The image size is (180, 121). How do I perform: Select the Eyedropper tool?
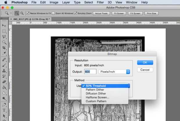click(x=4, y=53)
